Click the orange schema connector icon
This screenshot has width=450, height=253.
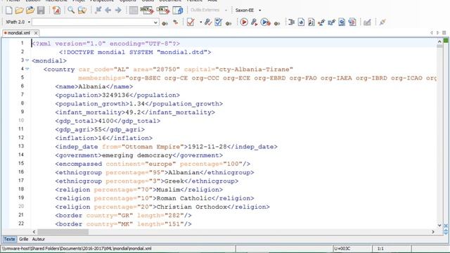[321, 22]
